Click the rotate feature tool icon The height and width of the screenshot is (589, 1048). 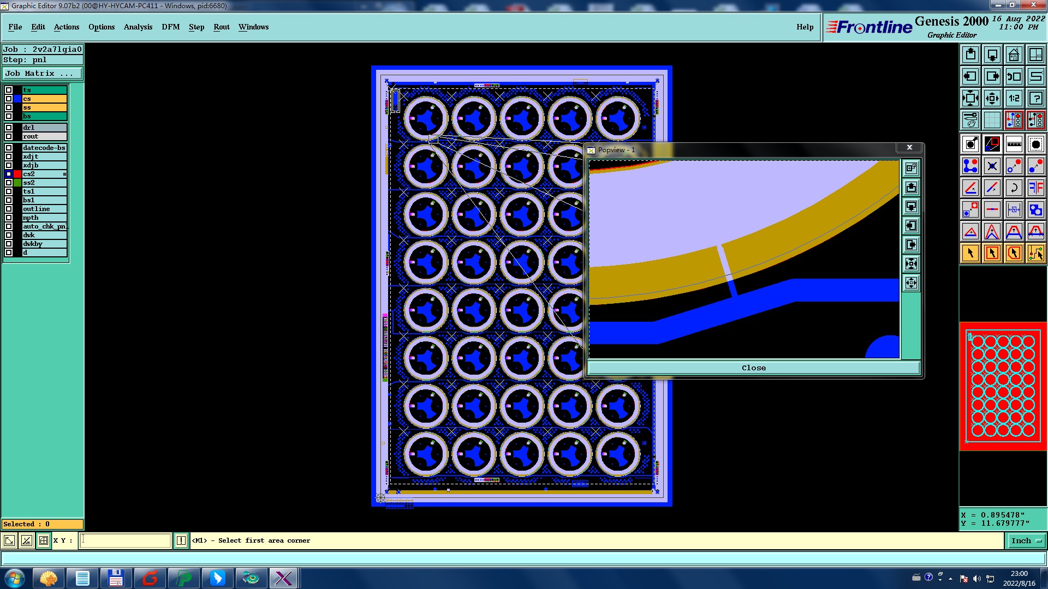pyautogui.click(x=1014, y=188)
